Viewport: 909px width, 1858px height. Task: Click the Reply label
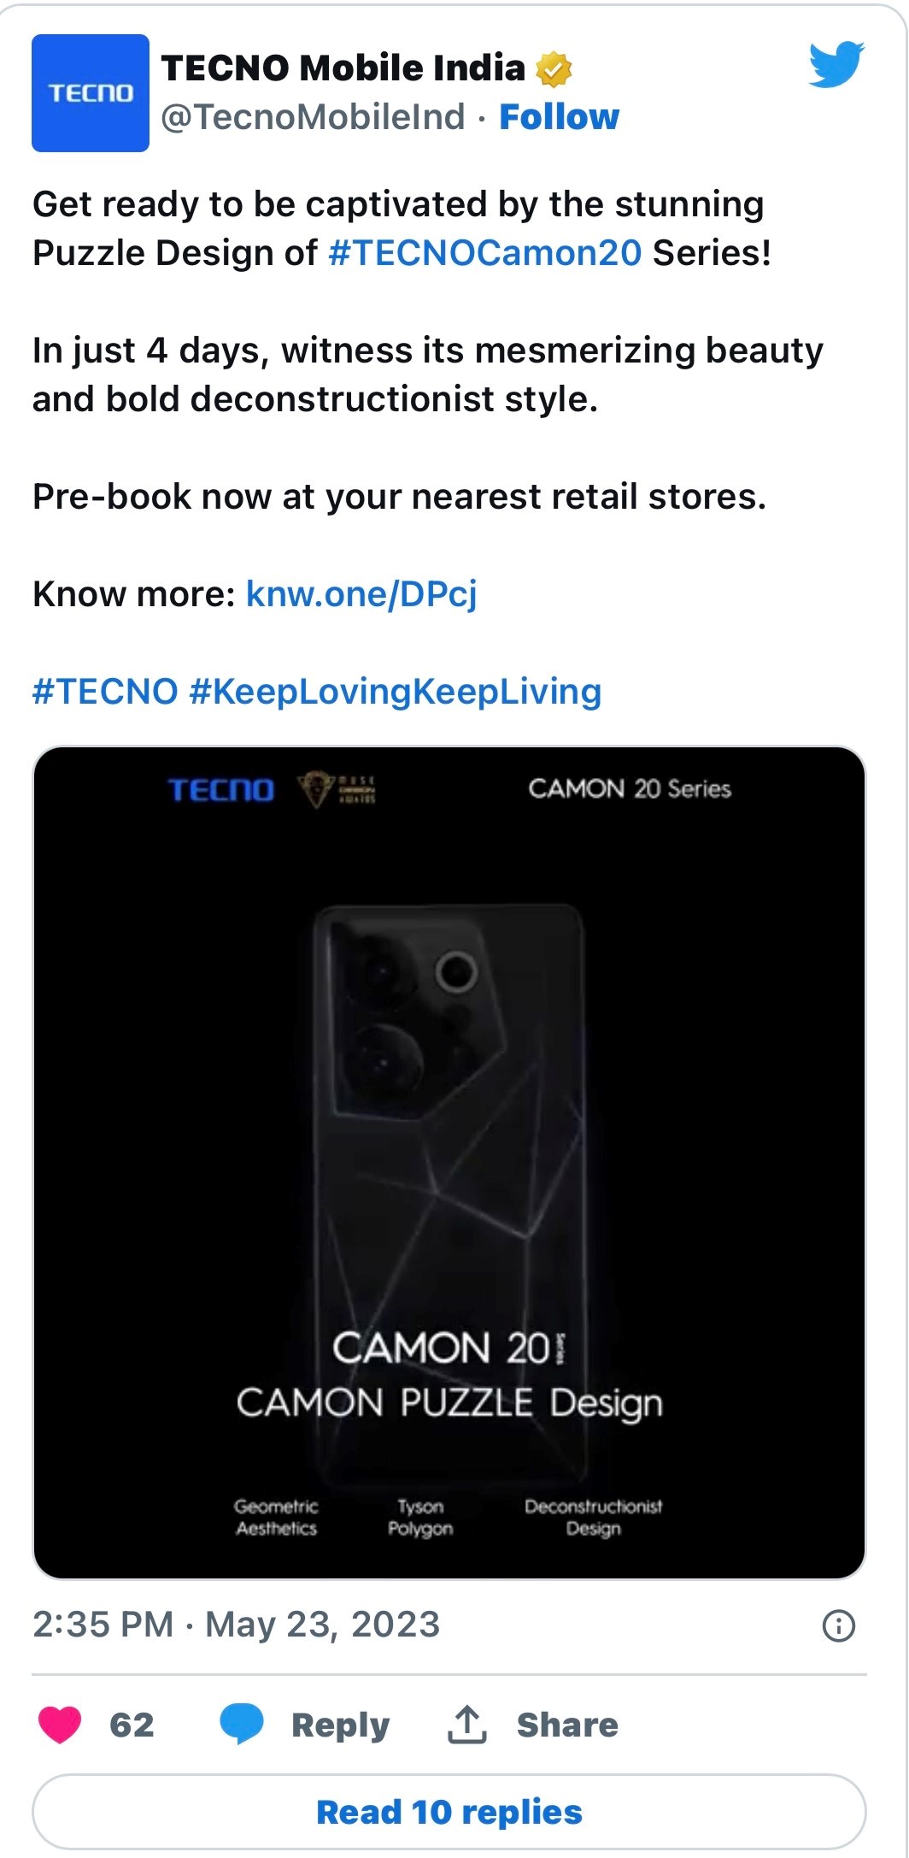click(x=340, y=1725)
